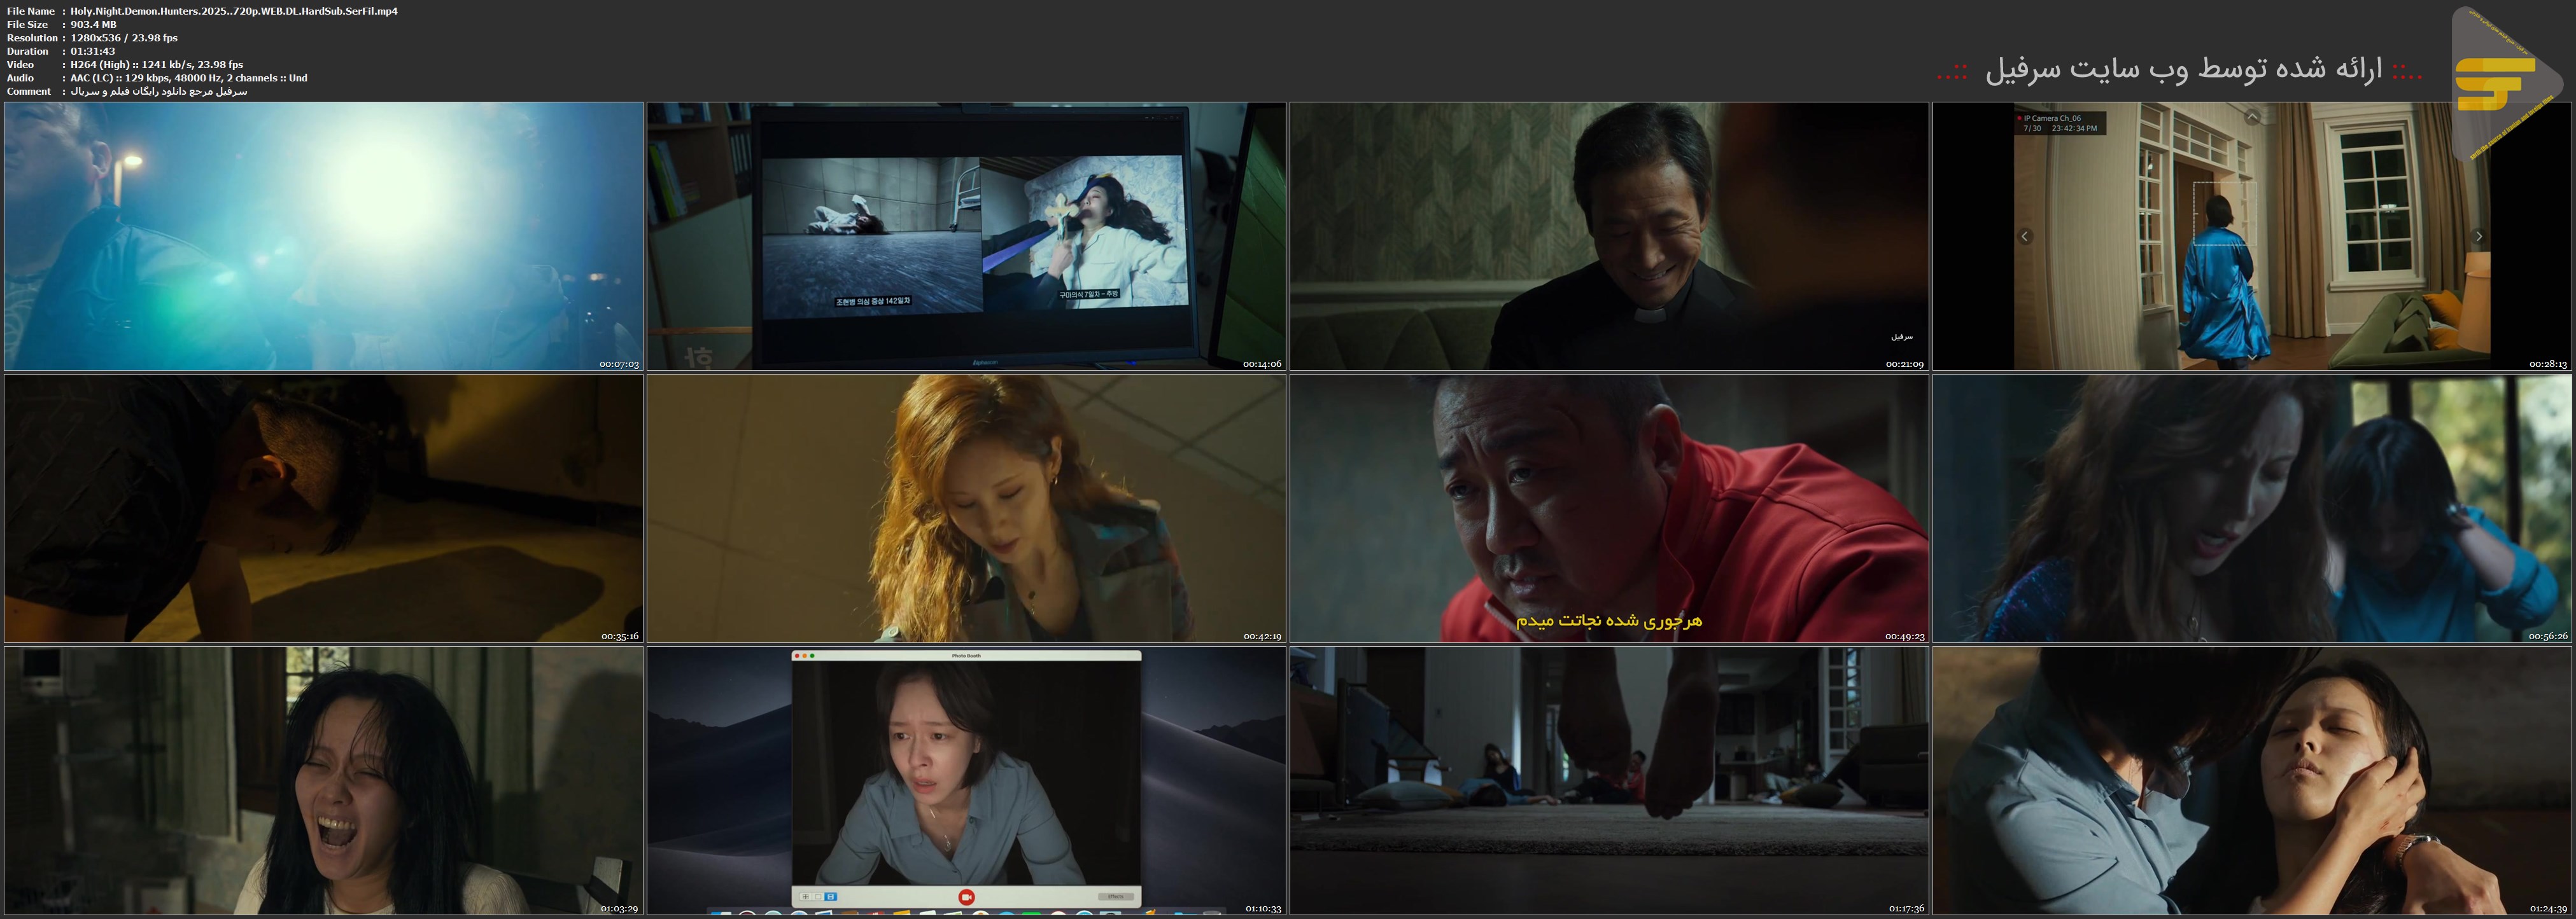Click left arrow in IP Camera view
Image resolution: width=2576 pixels, height=919 pixels.
click(x=2025, y=237)
